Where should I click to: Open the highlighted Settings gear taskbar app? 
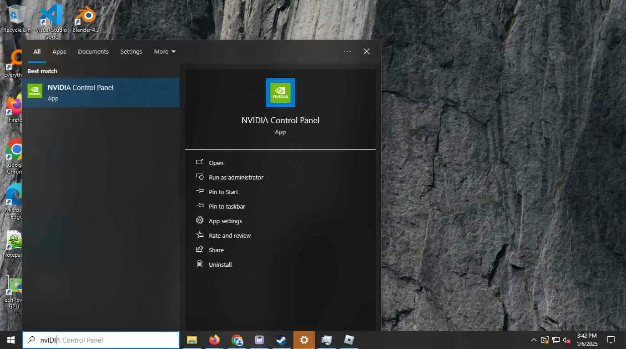pyautogui.click(x=304, y=340)
